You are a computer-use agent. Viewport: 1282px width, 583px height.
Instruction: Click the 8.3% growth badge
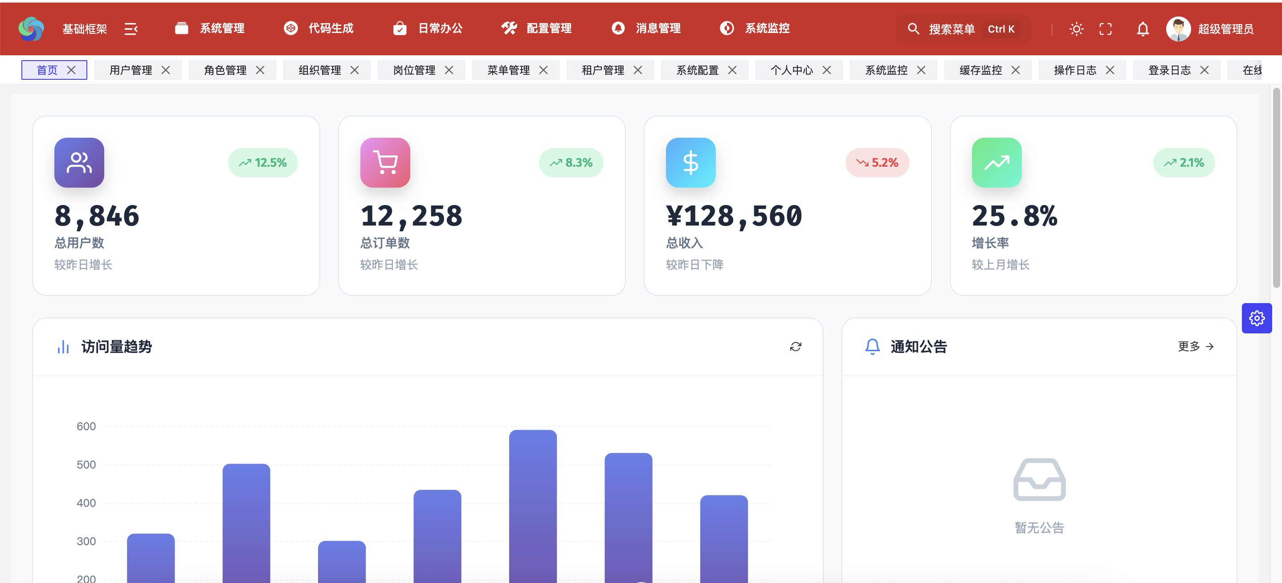[x=571, y=163]
